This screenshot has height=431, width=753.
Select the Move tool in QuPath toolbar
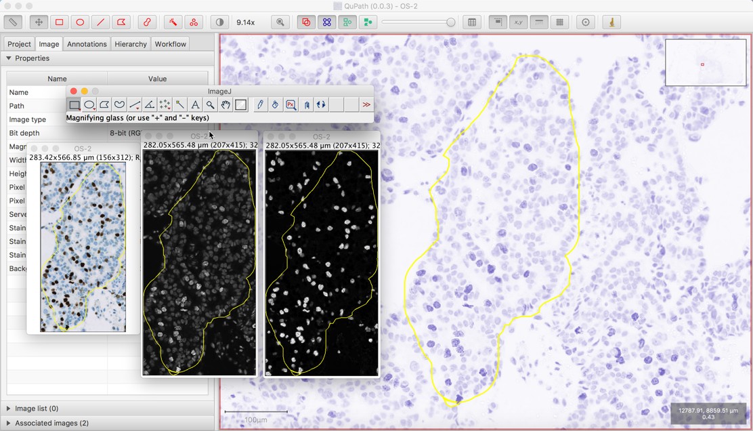tap(39, 22)
